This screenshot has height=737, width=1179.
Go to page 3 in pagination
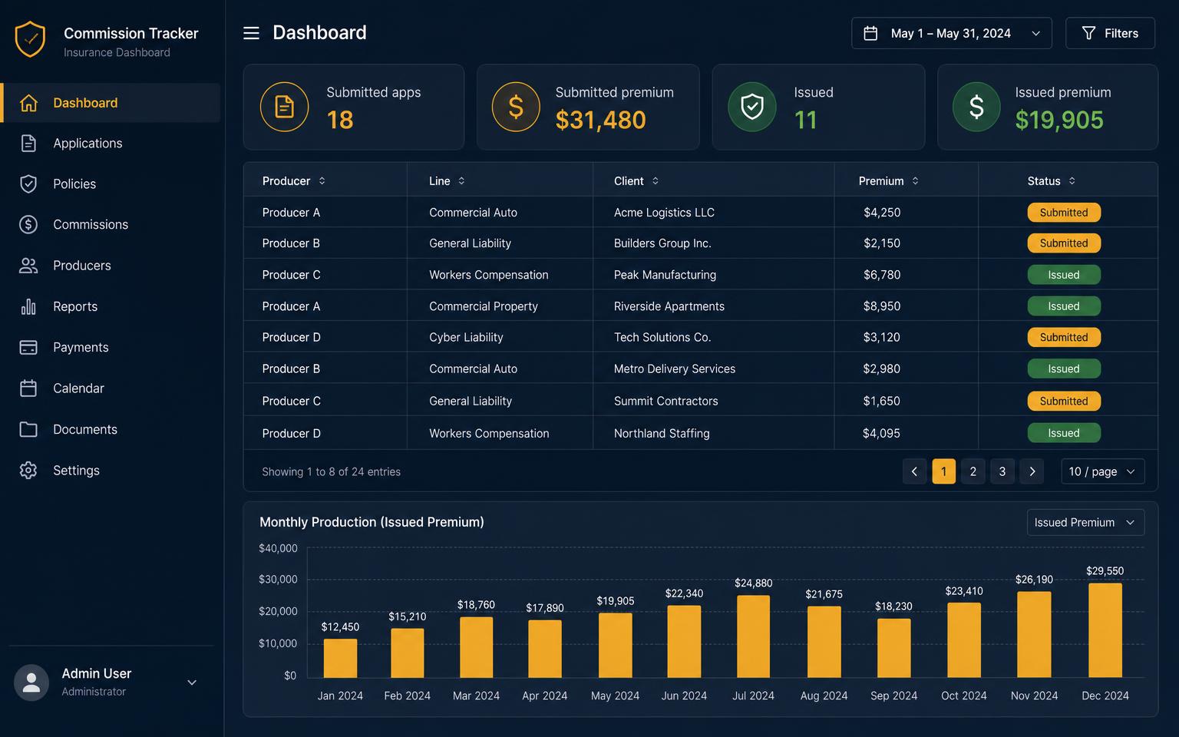pos(1002,471)
